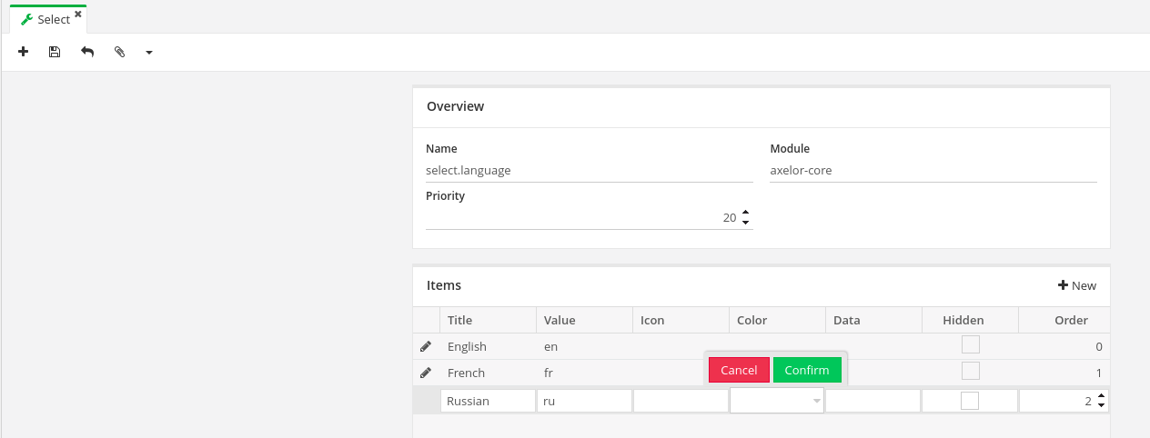Toggle Hidden checkbox for English row
The image size is (1150, 438).
pos(971,344)
